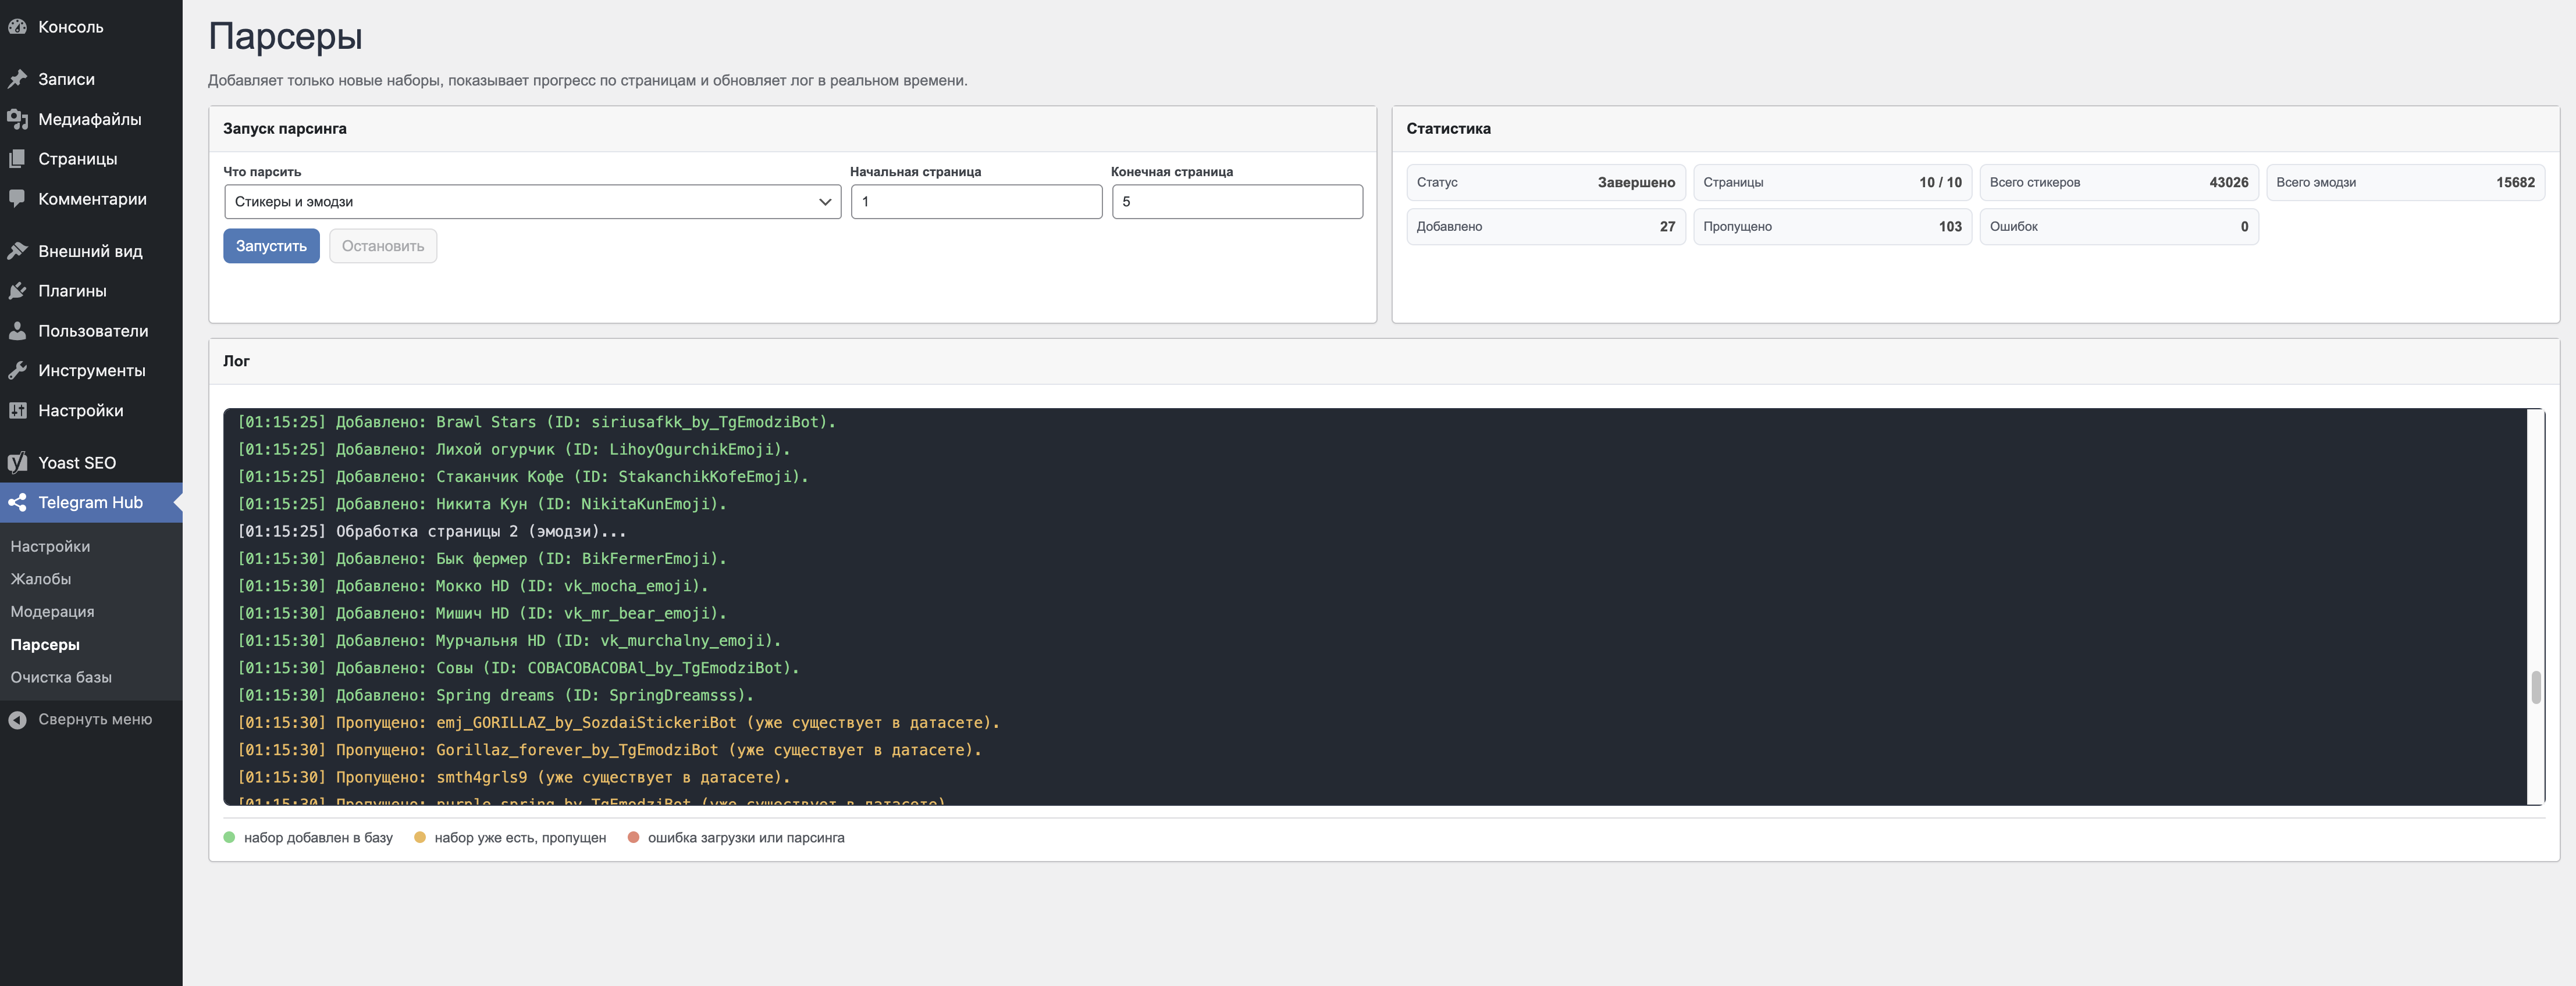The width and height of the screenshot is (2576, 986).
Task: Click the Telegram Hub share icon
Action: click(17, 502)
